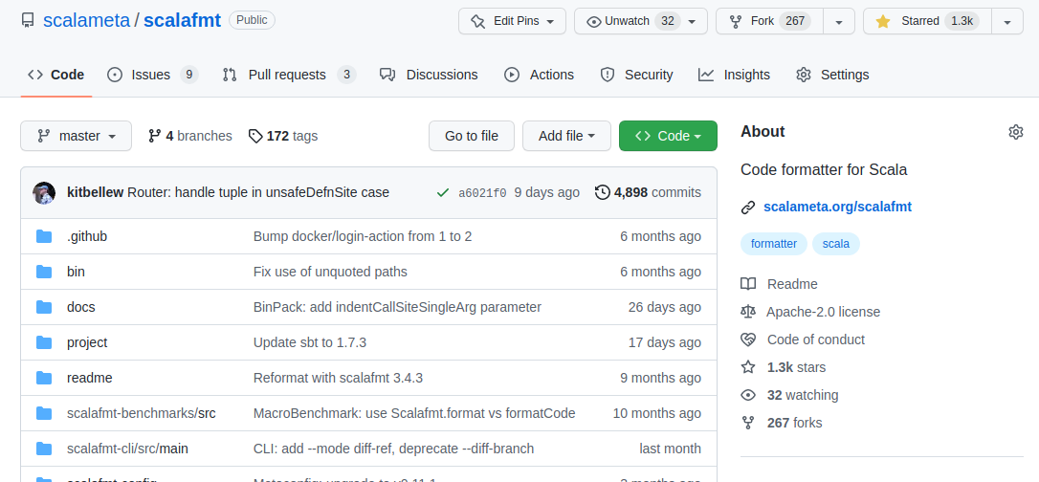
Task: Open commit 'Update sbt to 1.7.3'
Action: pos(309,342)
